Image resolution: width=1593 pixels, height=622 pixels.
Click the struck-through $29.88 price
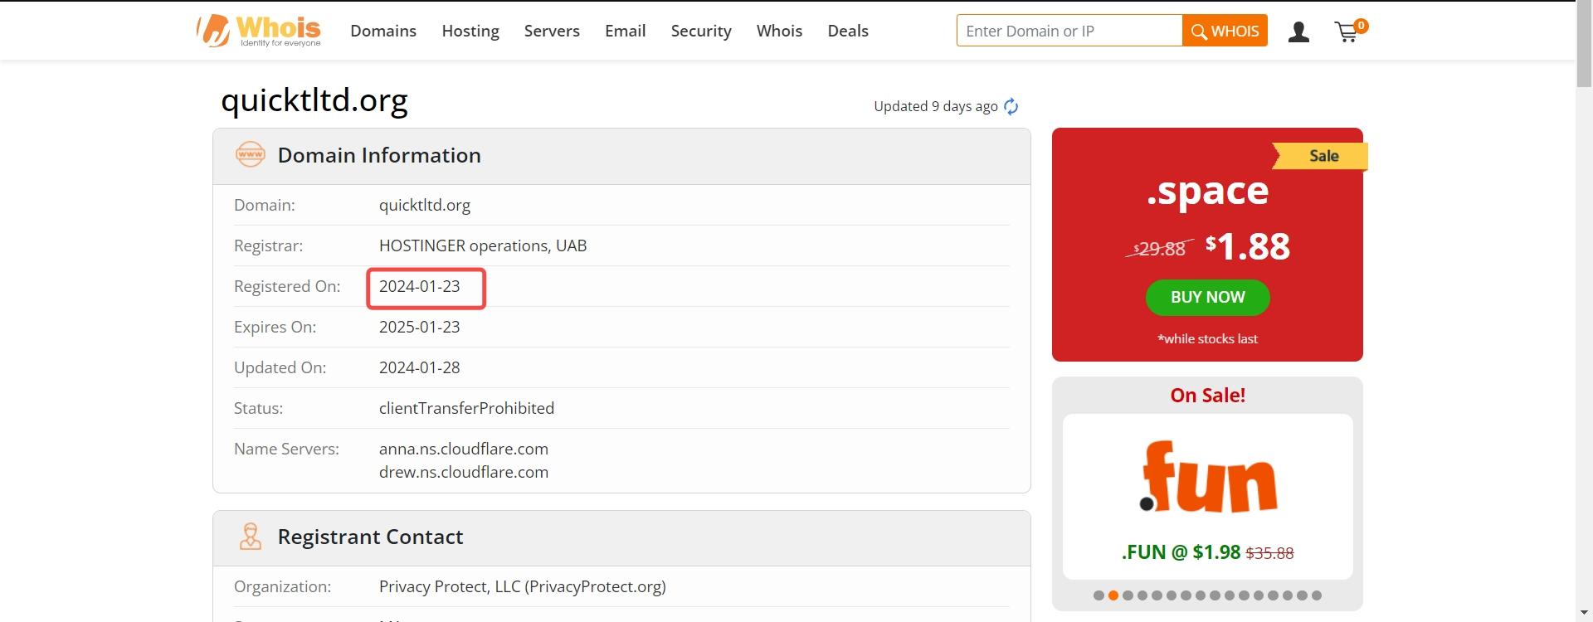pos(1160,248)
